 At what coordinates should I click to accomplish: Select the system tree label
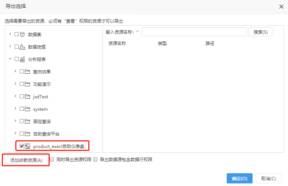(x=41, y=109)
